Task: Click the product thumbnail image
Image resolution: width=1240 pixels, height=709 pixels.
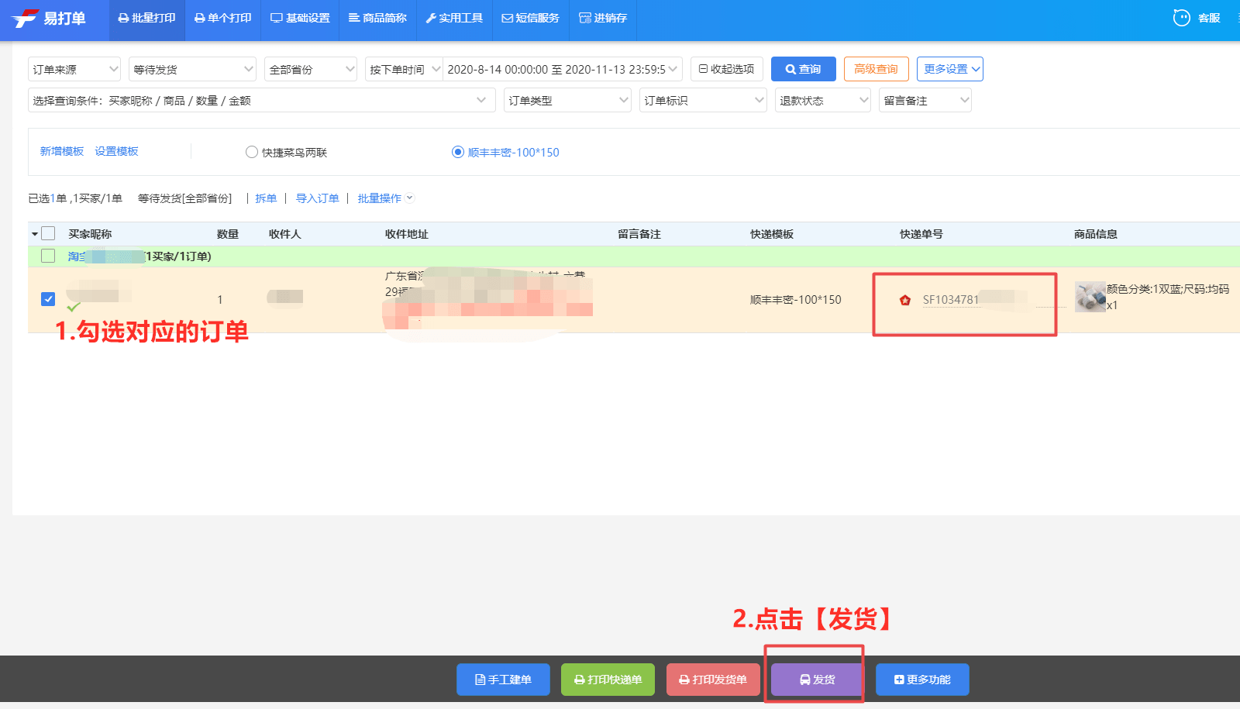Action: [x=1090, y=297]
